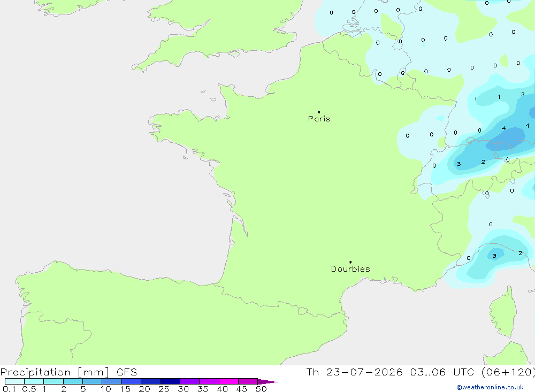Click the dark blue 20 mm legend swatch
535x392 pixels.
151,381
